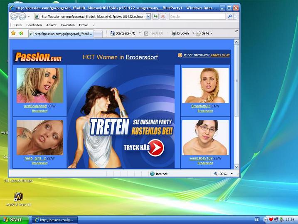Open the Favoriten menu
The image size is (298, 224).
pos(68,25)
